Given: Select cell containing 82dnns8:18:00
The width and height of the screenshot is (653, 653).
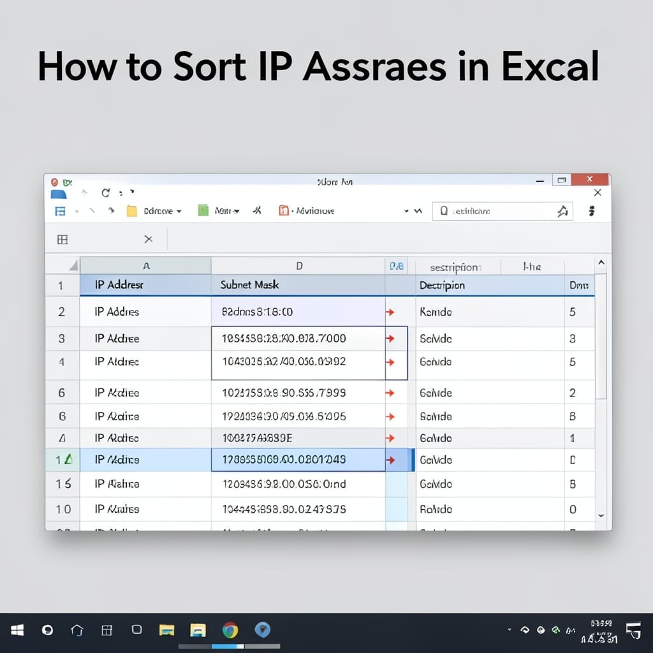Looking at the screenshot, I should pyautogui.click(x=298, y=311).
